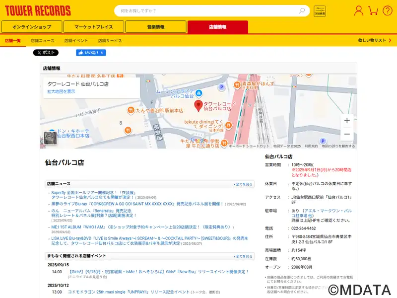Zoom out the map with minus button
This screenshot has height=298, width=397.
coord(347,134)
